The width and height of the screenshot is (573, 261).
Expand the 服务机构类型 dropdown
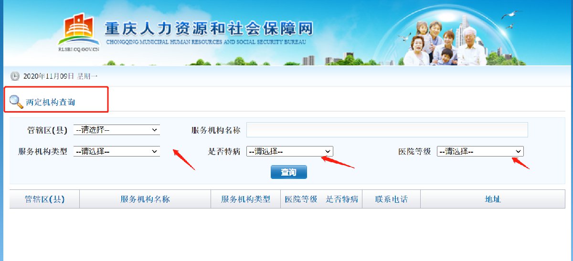[117, 151]
